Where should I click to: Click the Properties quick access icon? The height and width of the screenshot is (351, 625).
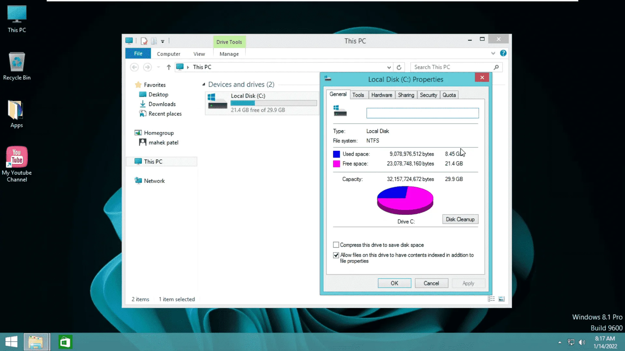click(144, 41)
